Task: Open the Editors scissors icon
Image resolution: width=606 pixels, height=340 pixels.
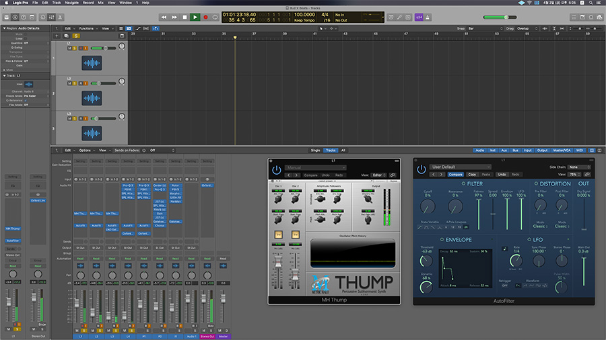Action: tap(60, 17)
